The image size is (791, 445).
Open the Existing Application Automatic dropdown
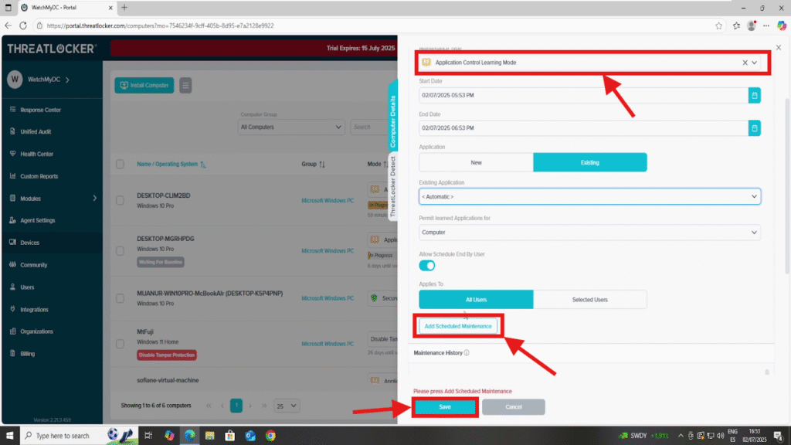tap(589, 197)
